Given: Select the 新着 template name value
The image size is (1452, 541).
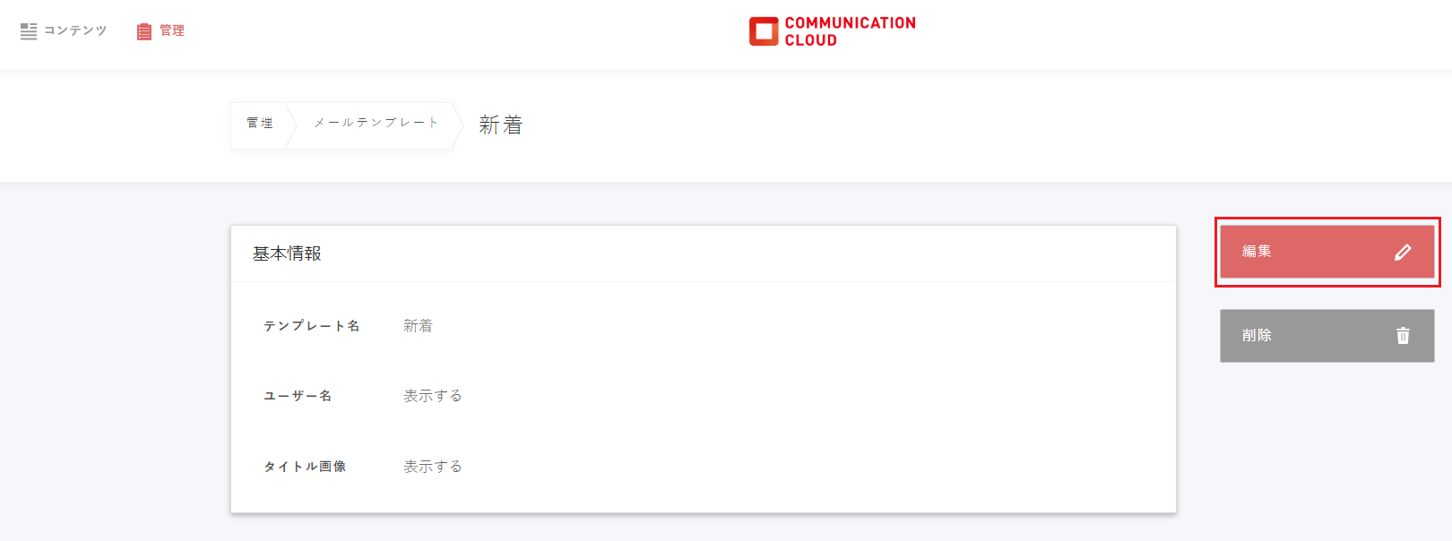Looking at the screenshot, I should click(418, 326).
